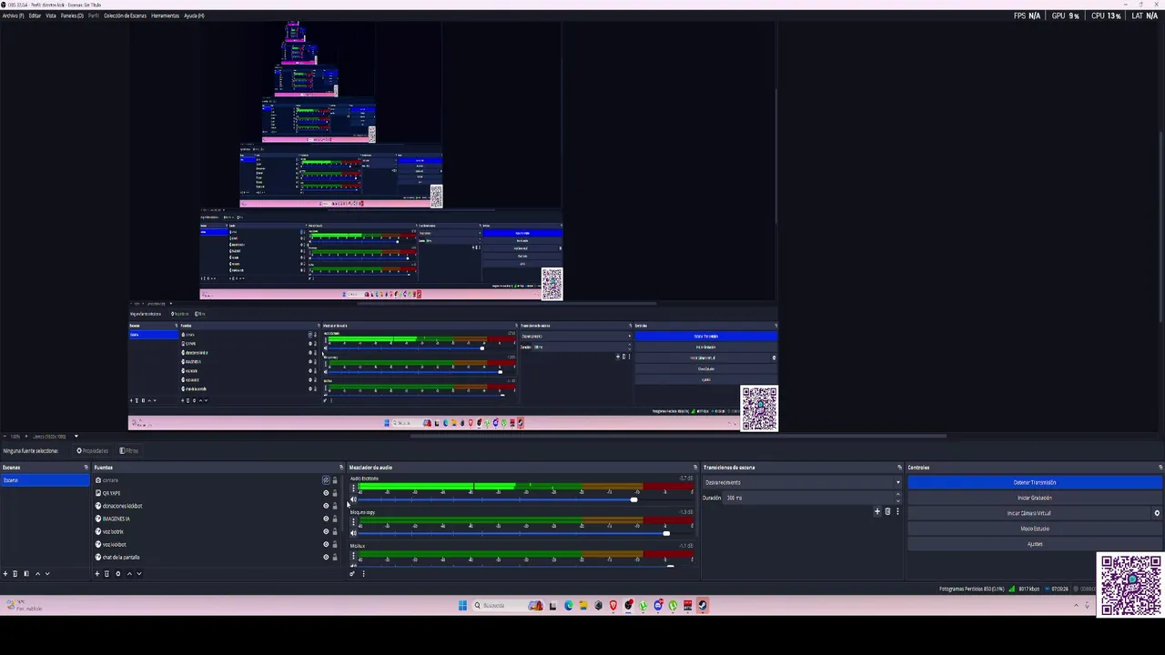Undock the Escenas panel

[86, 468]
